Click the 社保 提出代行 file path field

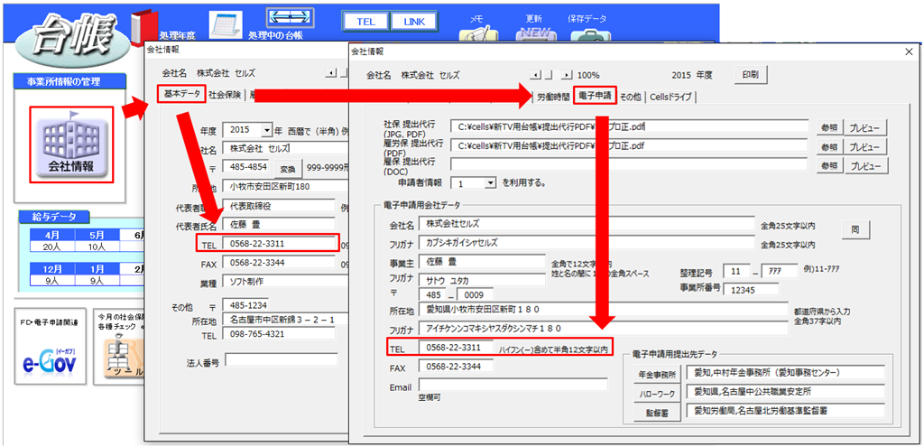point(629,126)
